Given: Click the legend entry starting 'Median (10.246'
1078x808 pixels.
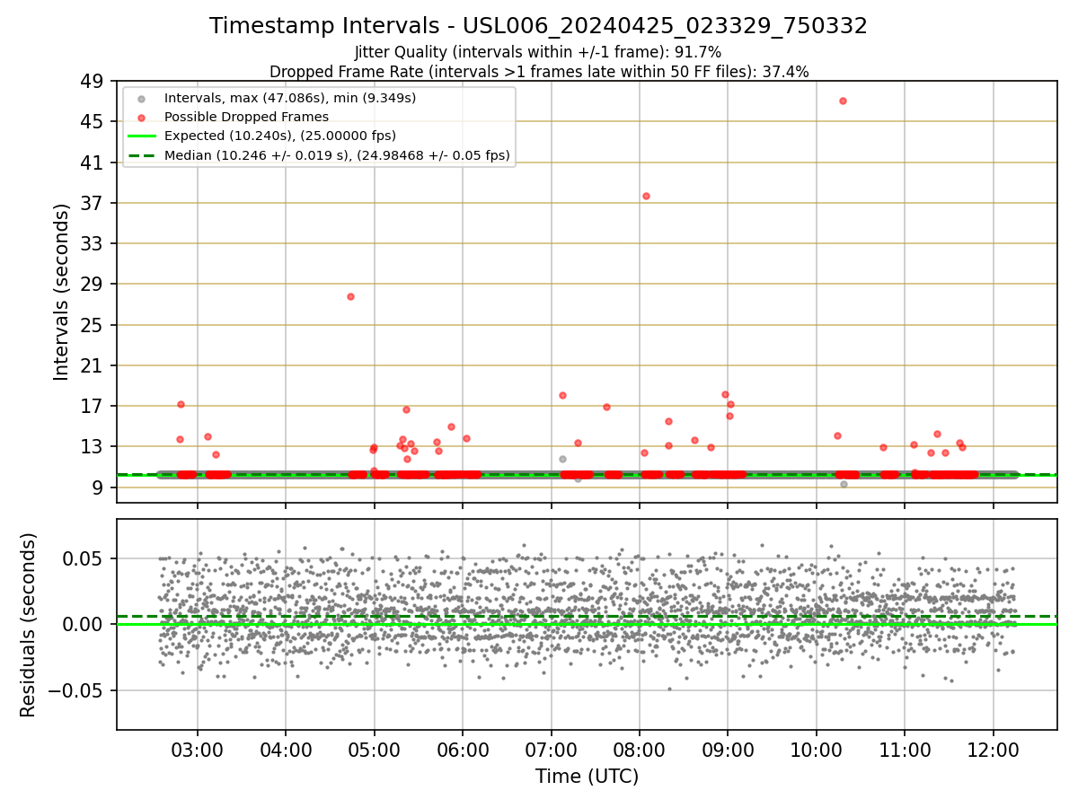Looking at the screenshot, I should [x=337, y=155].
